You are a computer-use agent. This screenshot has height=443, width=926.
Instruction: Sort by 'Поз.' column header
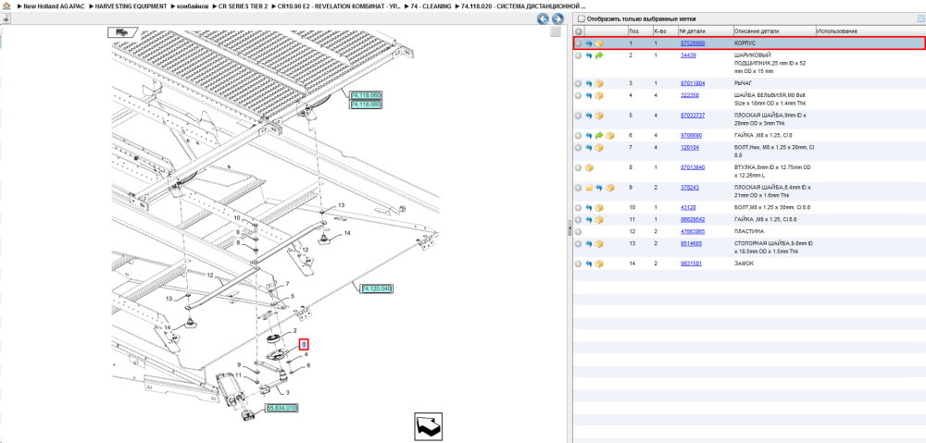640,31
